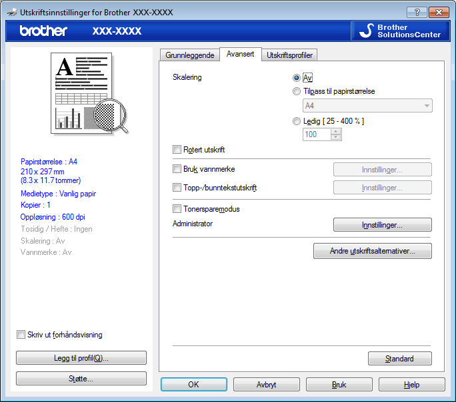The height and width of the screenshot is (402, 456).
Task: Select Tilpass til papirstørrelse radio option
Action: point(297,91)
